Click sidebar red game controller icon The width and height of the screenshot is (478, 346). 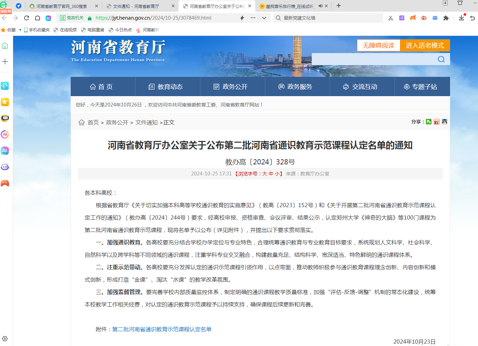pos(5,183)
